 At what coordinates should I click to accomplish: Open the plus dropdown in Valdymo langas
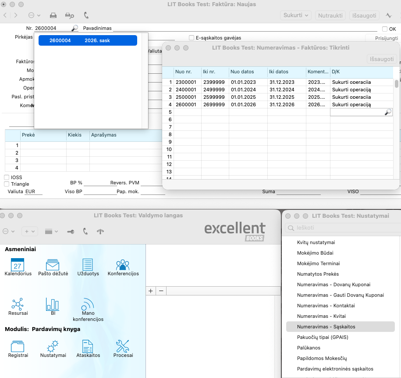[30, 231]
